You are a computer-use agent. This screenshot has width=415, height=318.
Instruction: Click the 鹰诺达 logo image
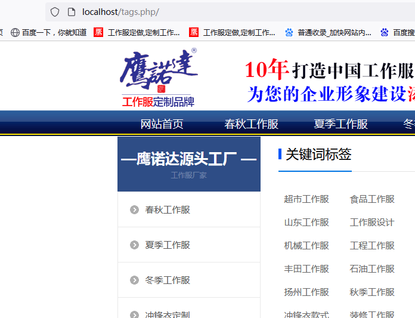point(159,78)
